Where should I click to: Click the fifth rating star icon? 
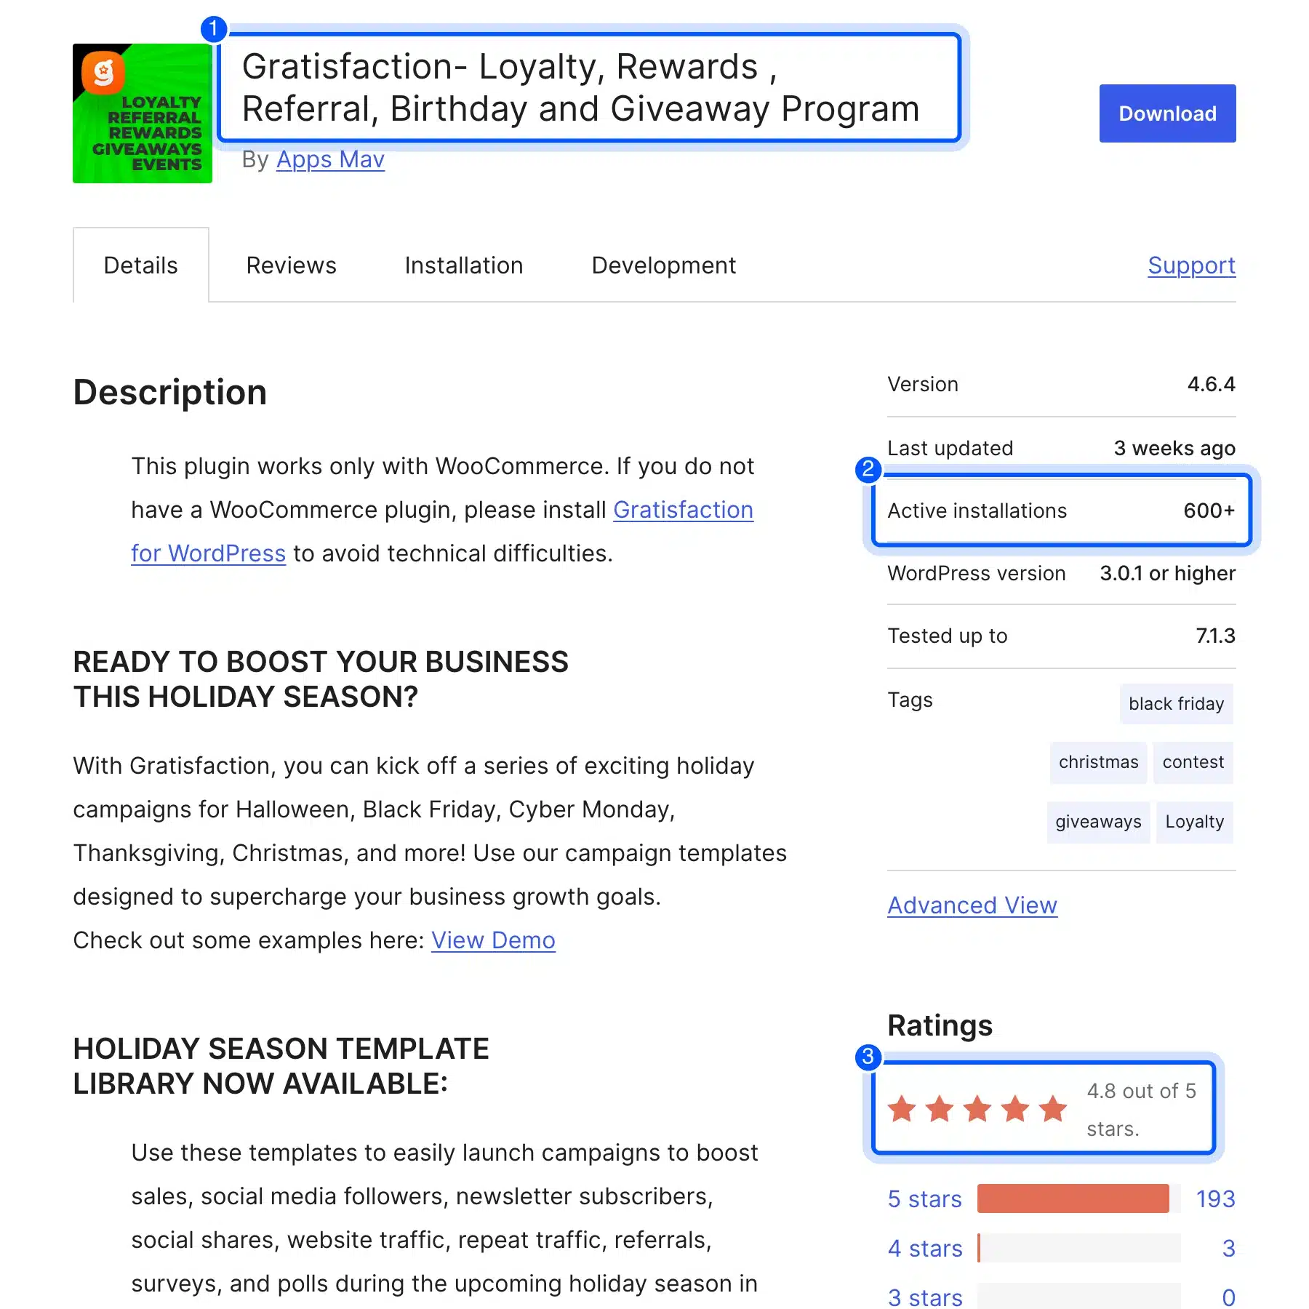[1053, 1109]
